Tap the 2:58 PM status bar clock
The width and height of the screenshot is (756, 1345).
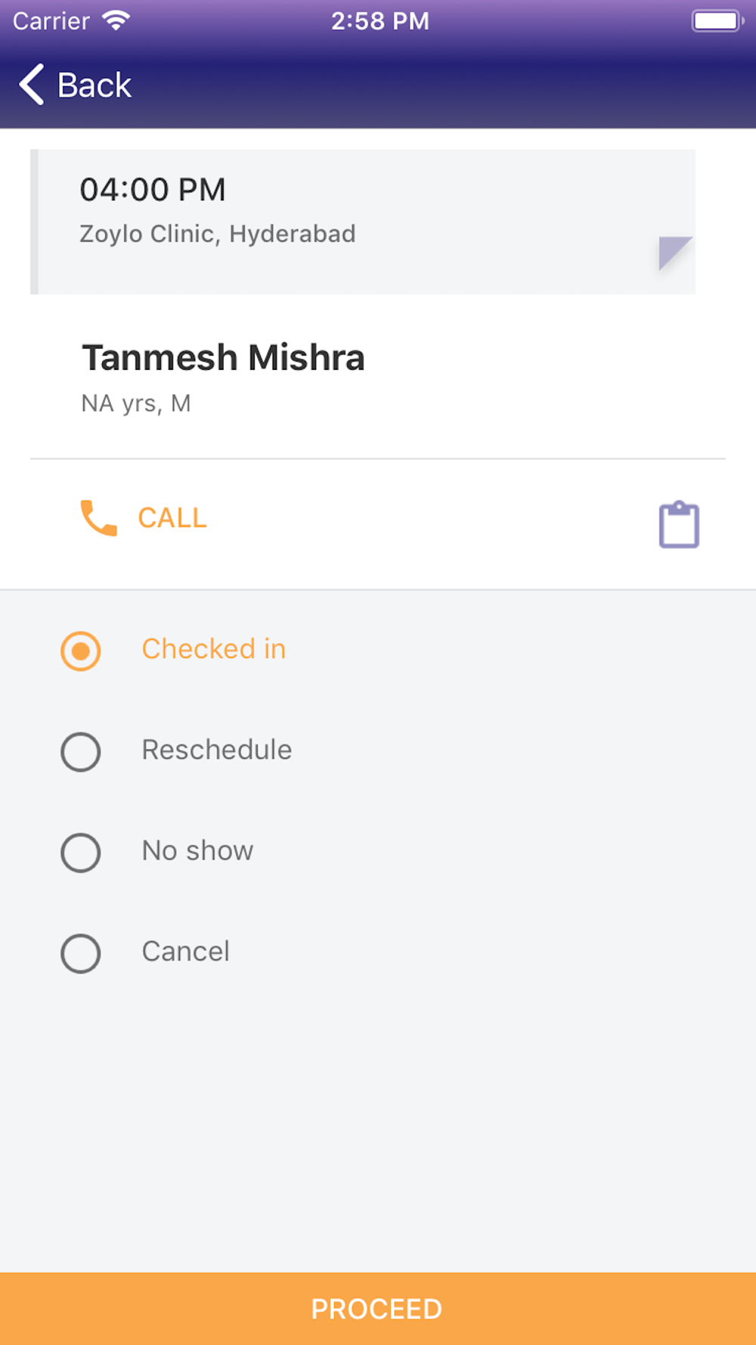pyautogui.click(x=380, y=20)
